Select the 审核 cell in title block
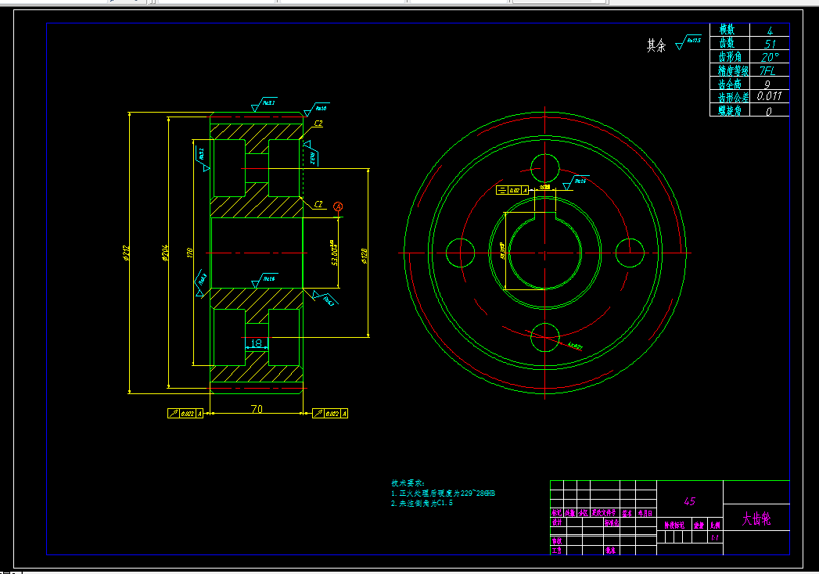 click(x=557, y=541)
